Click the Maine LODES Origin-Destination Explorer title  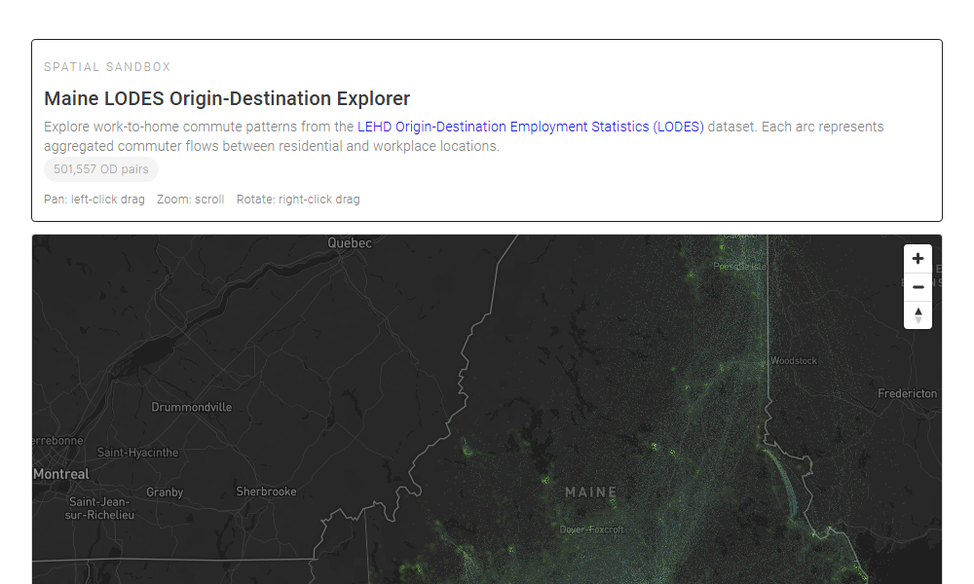pos(227,98)
